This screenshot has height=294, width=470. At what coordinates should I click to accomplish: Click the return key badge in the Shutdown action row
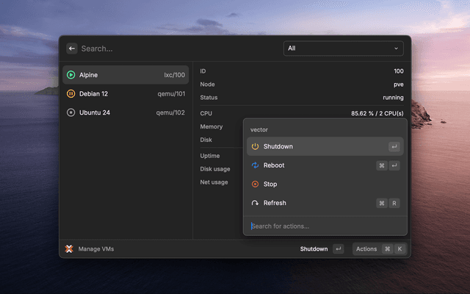click(x=394, y=146)
